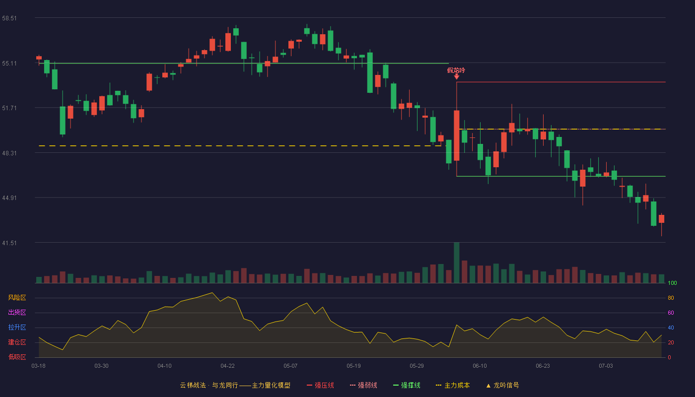Click the 06-10 date on time axis
The height and width of the screenshot is (397, 695).
tap(480, 366)
